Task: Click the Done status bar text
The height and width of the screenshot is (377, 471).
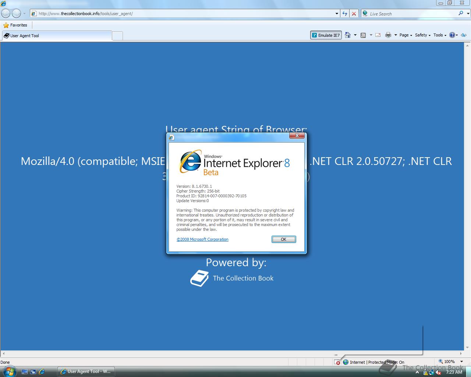Action: point(5,362)
